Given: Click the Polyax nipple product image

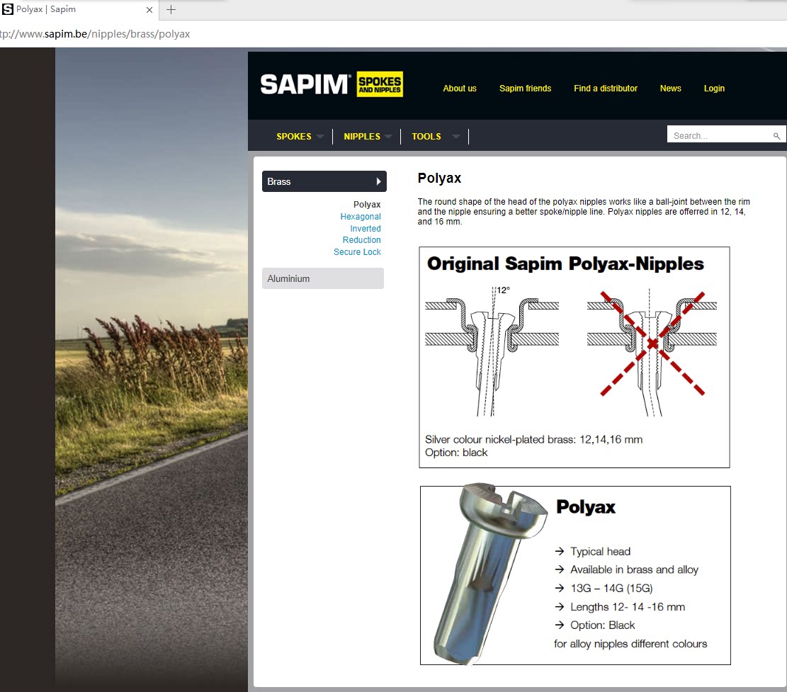Looking at the screenshot, I should [490, 574].
